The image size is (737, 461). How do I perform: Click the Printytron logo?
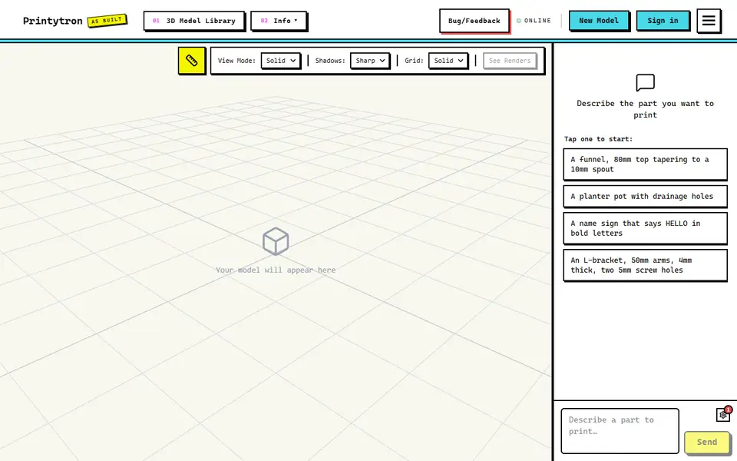click(x=53, y=21)
